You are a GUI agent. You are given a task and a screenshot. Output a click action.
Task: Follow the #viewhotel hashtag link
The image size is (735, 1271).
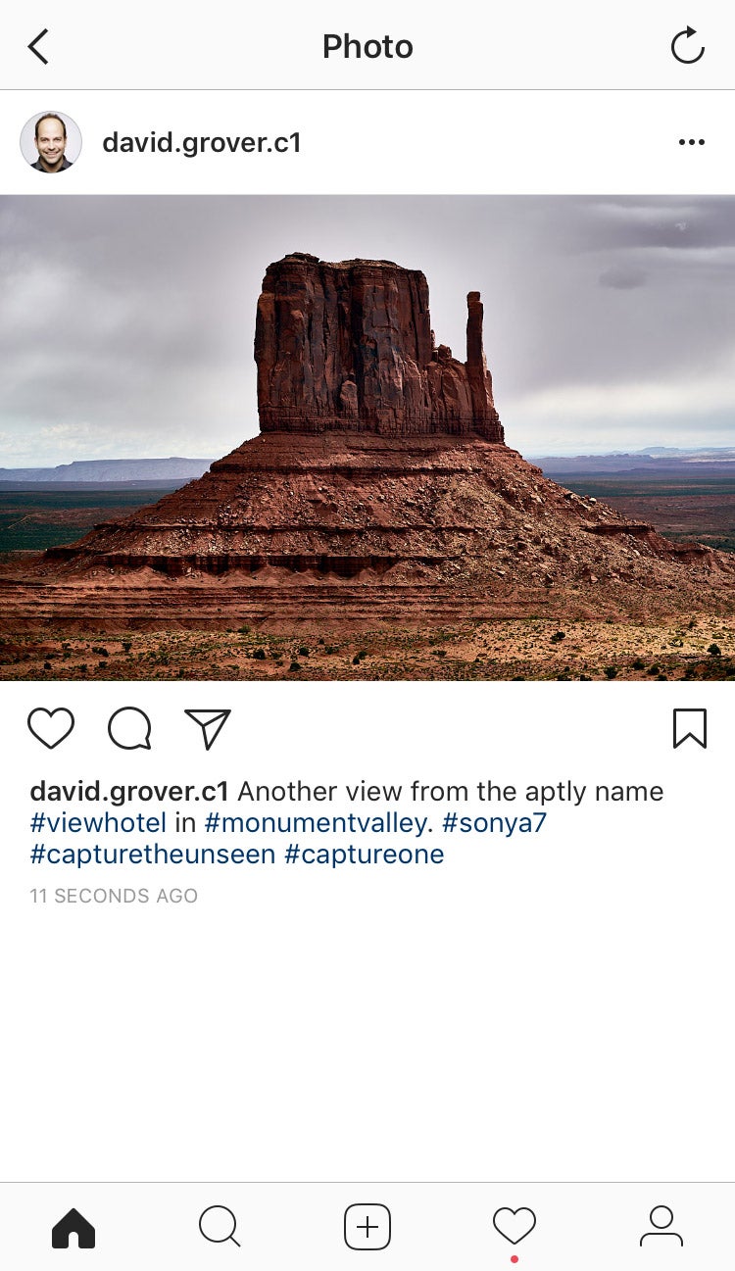98,822
